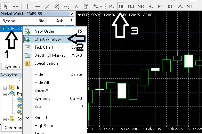Screen dimensions: 202x134
Task: Switch to H1 timeframe
Action: tap(151, 6)
